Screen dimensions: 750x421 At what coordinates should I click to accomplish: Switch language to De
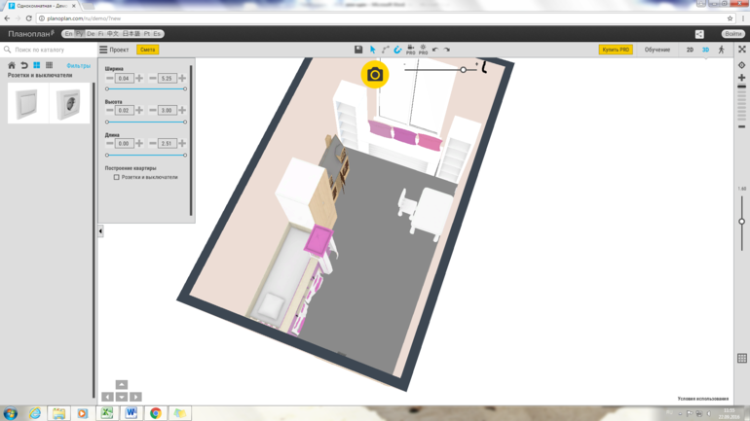(x=91, y=34)
